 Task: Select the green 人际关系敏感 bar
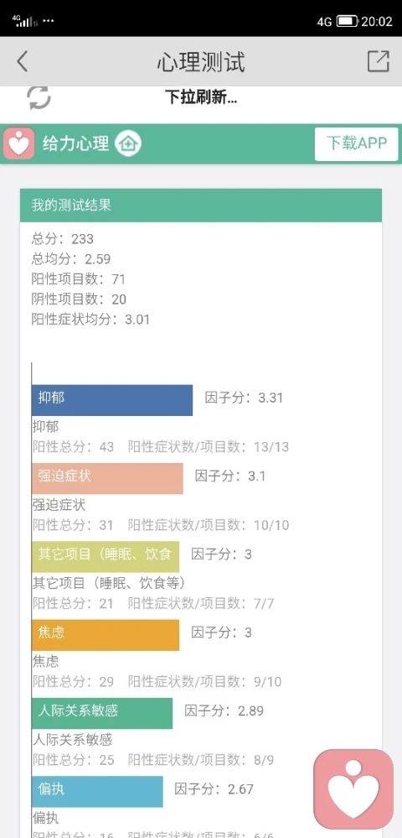102,713
